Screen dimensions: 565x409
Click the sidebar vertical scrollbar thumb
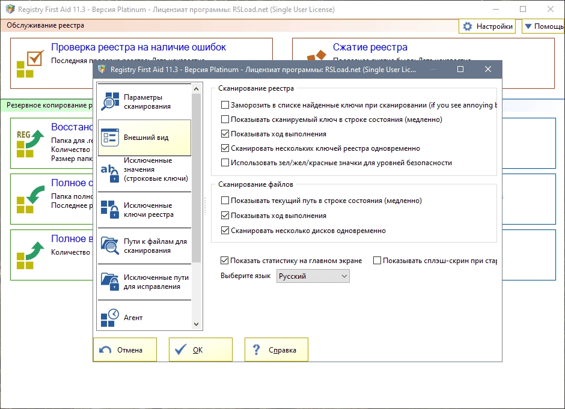pyautogui.click(x=197, y=178)
